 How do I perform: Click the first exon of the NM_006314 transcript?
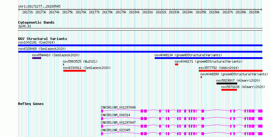click(102, 119)
